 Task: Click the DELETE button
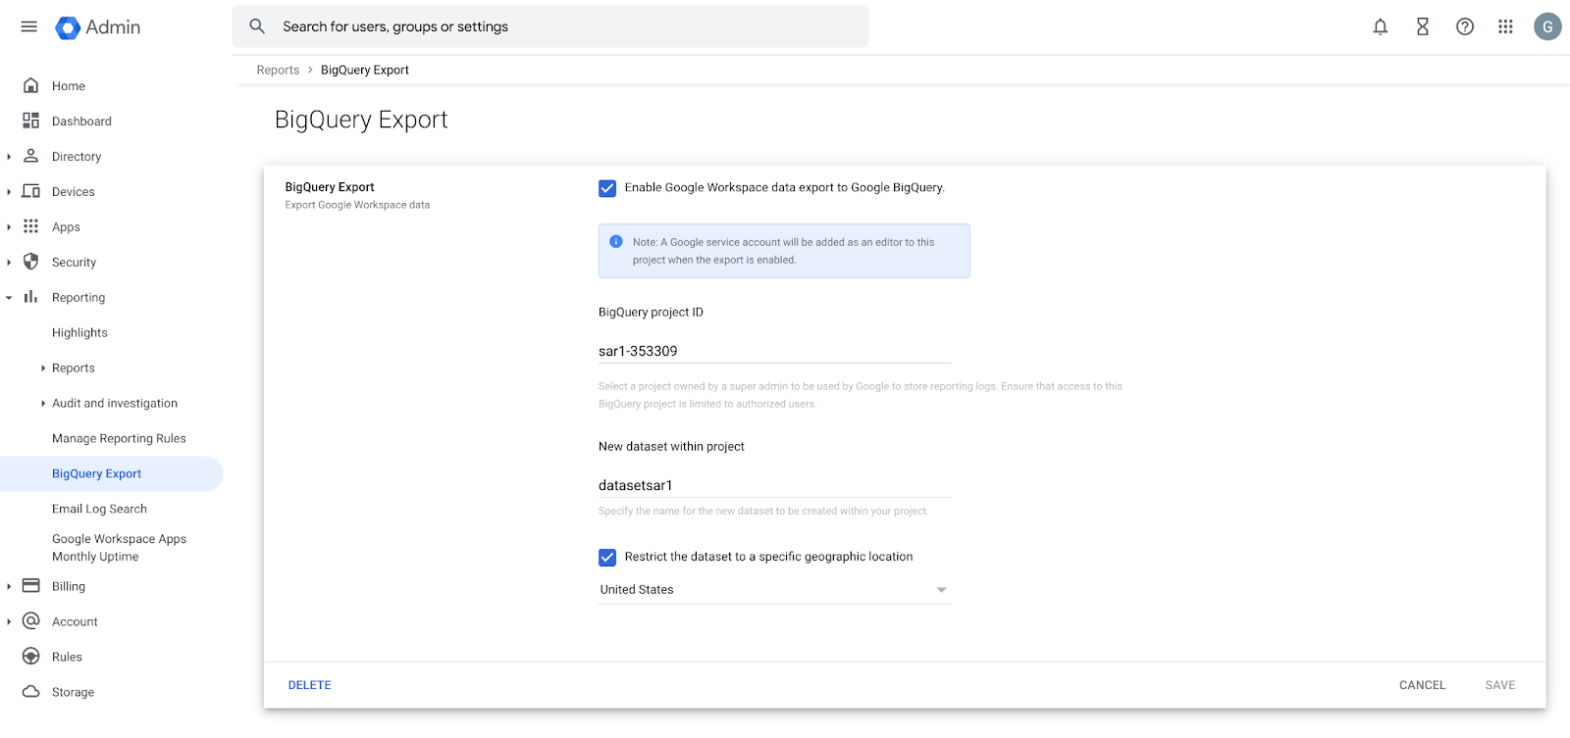[x=309, y=685]
